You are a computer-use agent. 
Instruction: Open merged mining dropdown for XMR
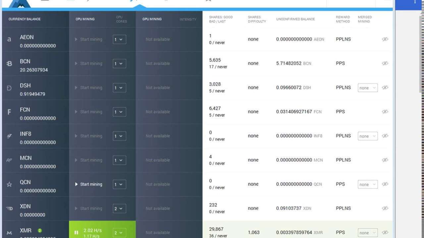pyautogui.click(x=368, y=233)
